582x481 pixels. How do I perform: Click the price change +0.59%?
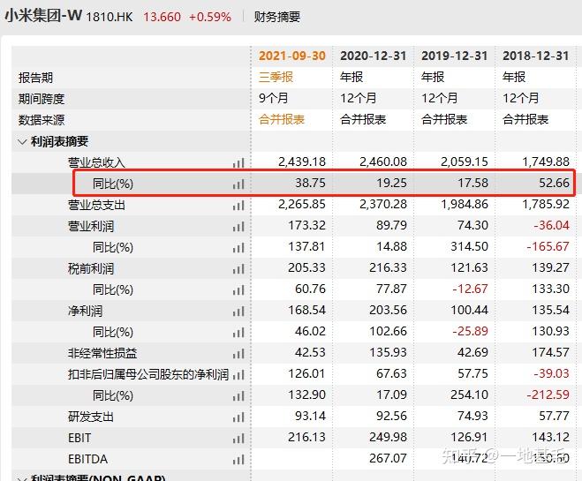pyautogui.click(x=210, y=17)
